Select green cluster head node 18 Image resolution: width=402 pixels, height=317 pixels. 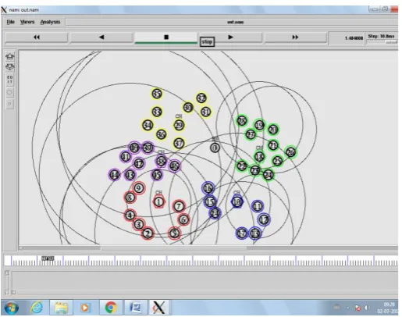click(259, 157)
